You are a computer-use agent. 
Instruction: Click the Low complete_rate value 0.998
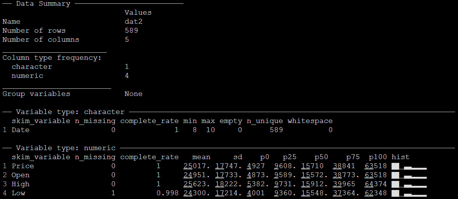[x=167, y=193]
